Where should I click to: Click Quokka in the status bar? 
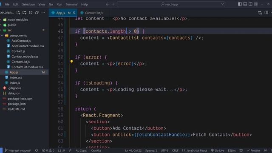pyautogui.click(x=96, y=150)
